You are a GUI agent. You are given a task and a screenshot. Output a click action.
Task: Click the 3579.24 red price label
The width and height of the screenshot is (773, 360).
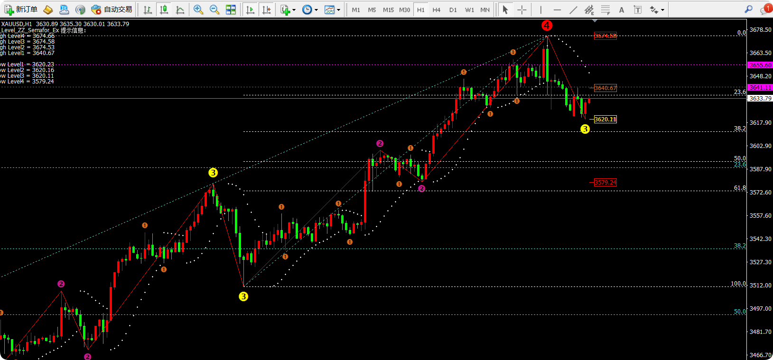605,182
